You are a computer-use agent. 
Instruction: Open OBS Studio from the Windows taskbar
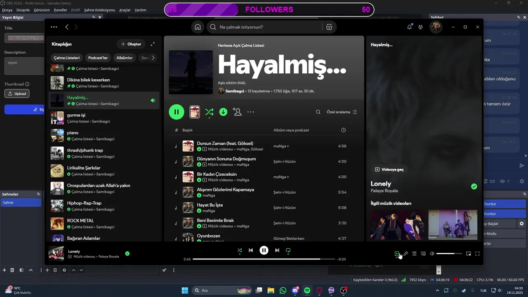coord(344,290)
